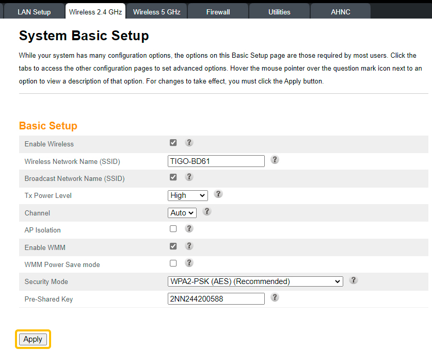The image size is (432, 350).
Task: Tick the WMM Power Save mode checkbox
Action: [173, 263]
